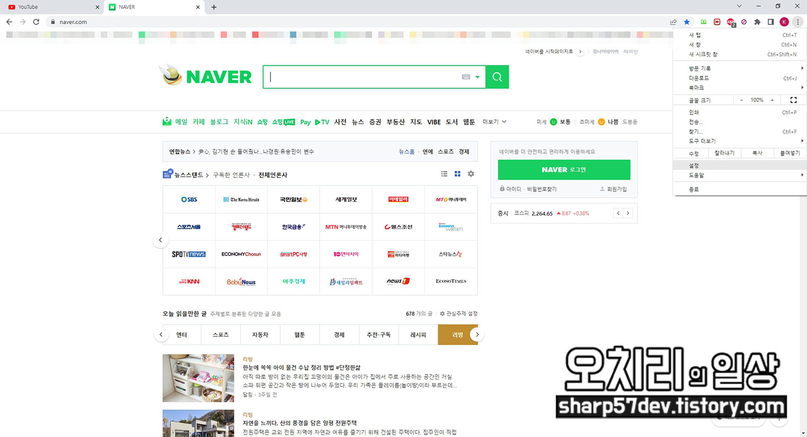Reload the Naver page
This screenshot has width=807, height=437.
(36, 22)
